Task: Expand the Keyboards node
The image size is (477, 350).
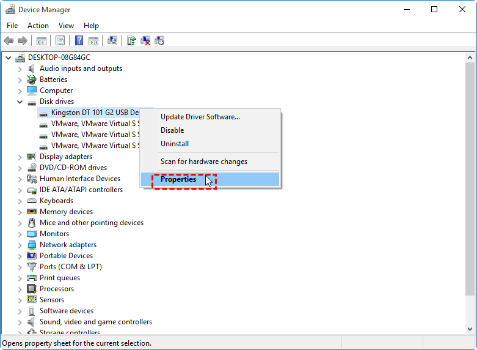Action: [20, 201]
